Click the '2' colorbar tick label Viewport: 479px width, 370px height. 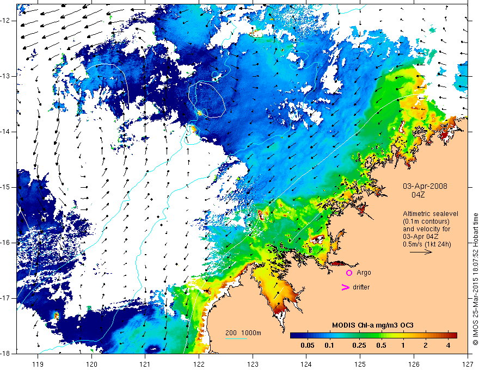click(x=426, y=346)
